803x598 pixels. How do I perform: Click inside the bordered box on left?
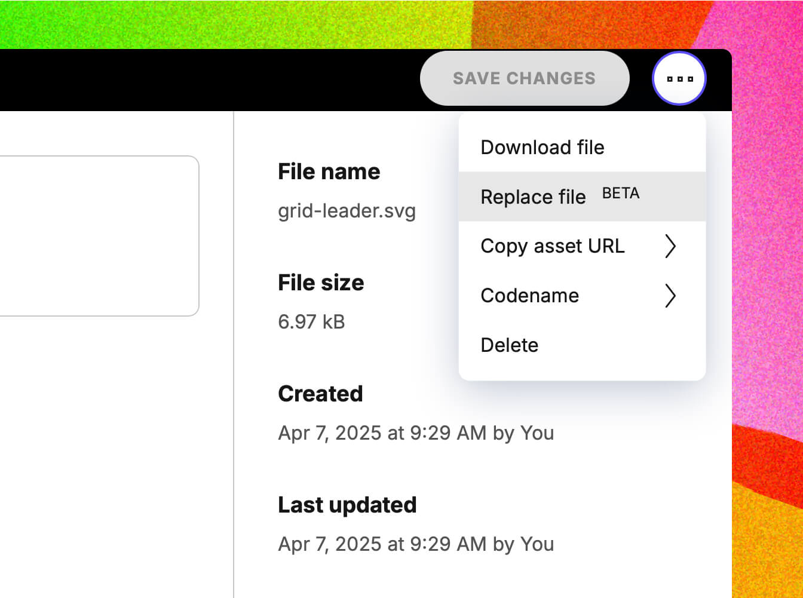click(x=96, y=236)
